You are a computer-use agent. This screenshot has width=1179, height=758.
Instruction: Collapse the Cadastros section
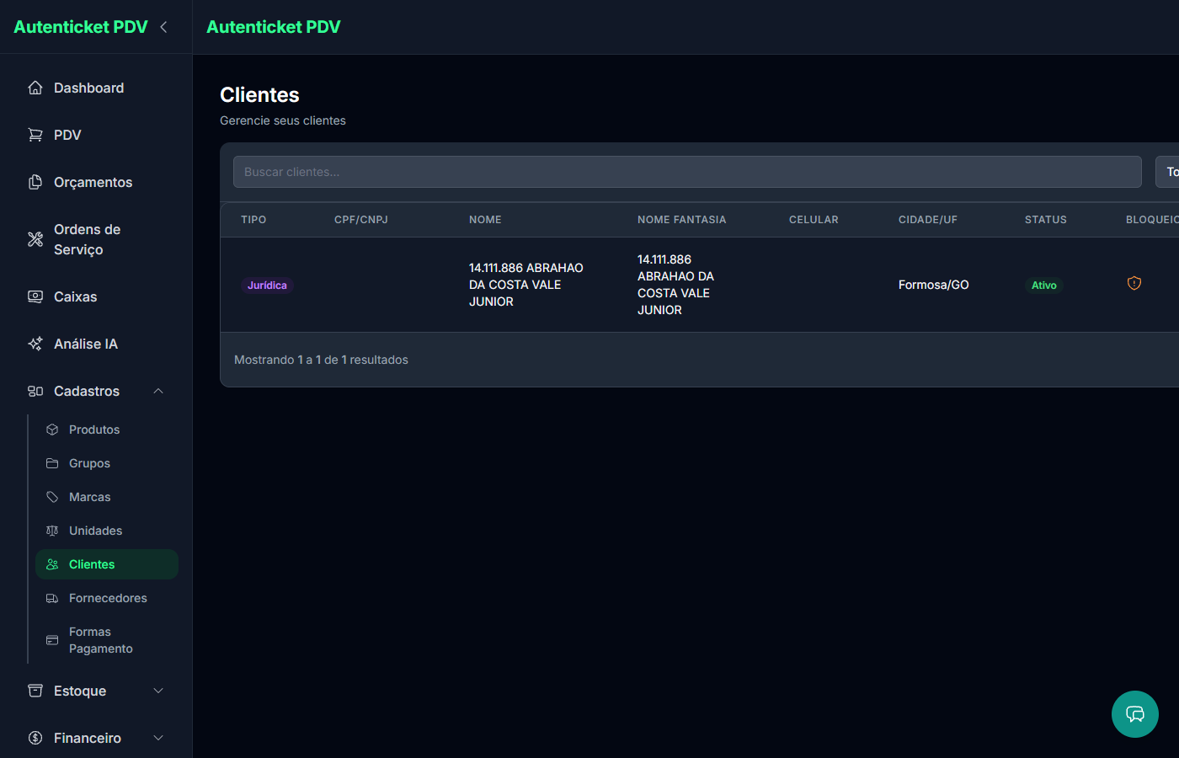158,391
